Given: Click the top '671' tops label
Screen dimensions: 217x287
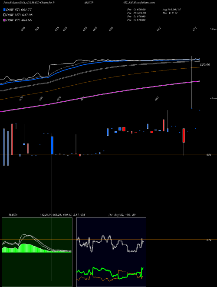Looking at the screenshot, I should tap(195, 29).
